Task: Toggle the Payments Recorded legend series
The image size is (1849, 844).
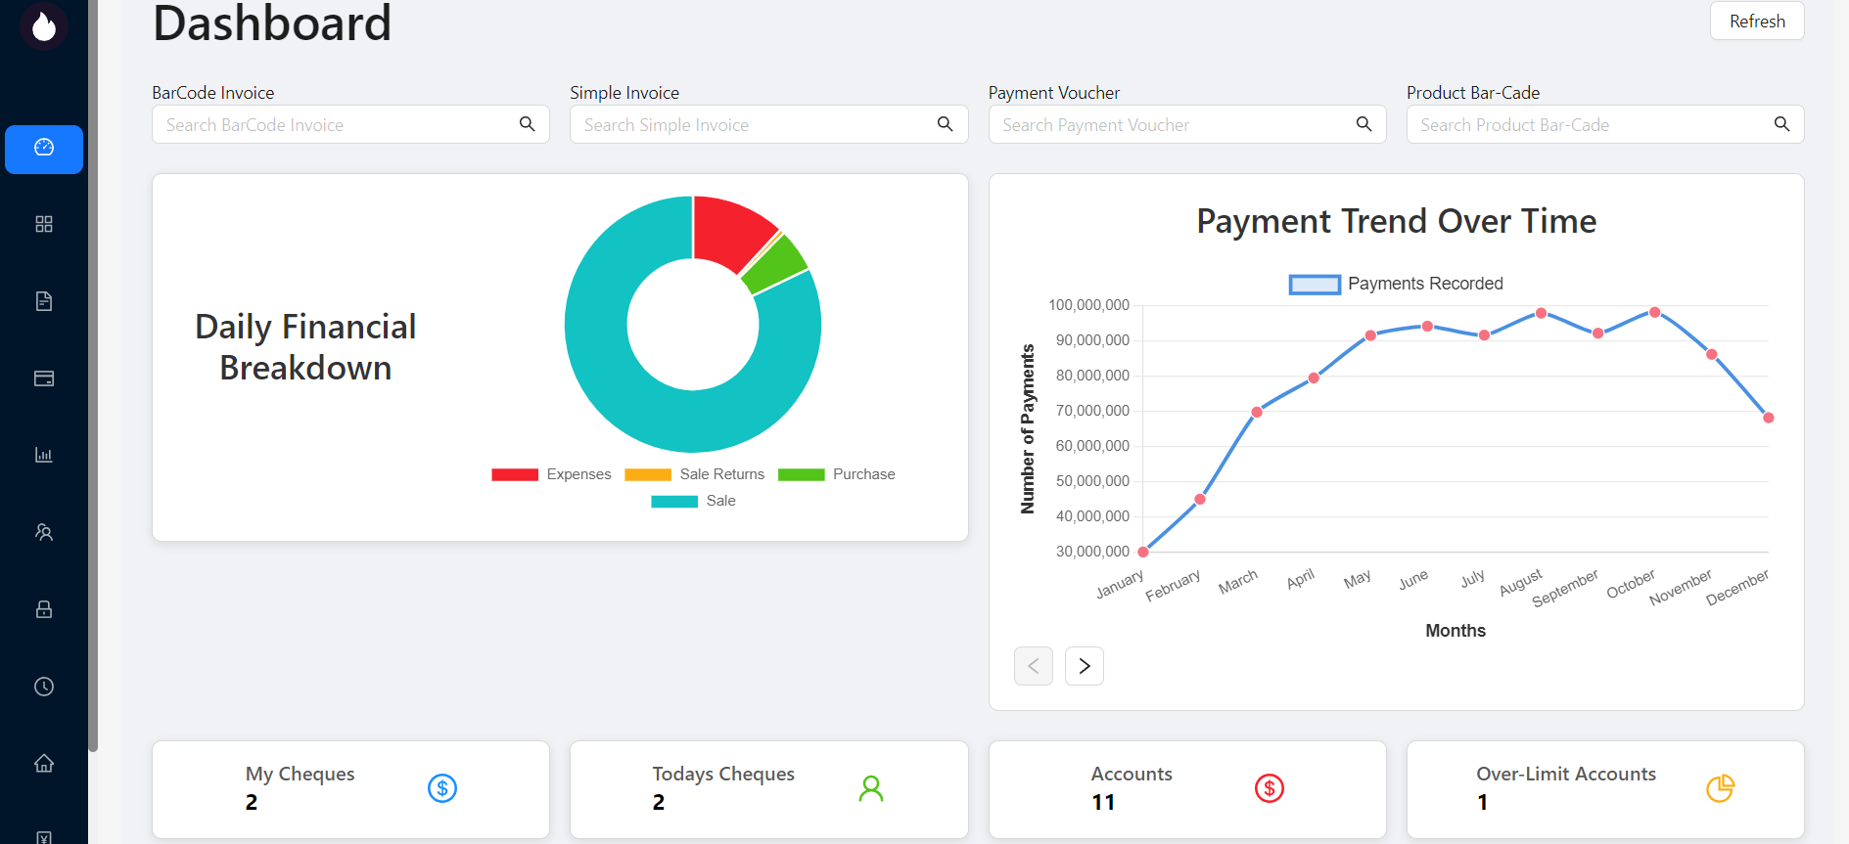Action: point(1396,284)
